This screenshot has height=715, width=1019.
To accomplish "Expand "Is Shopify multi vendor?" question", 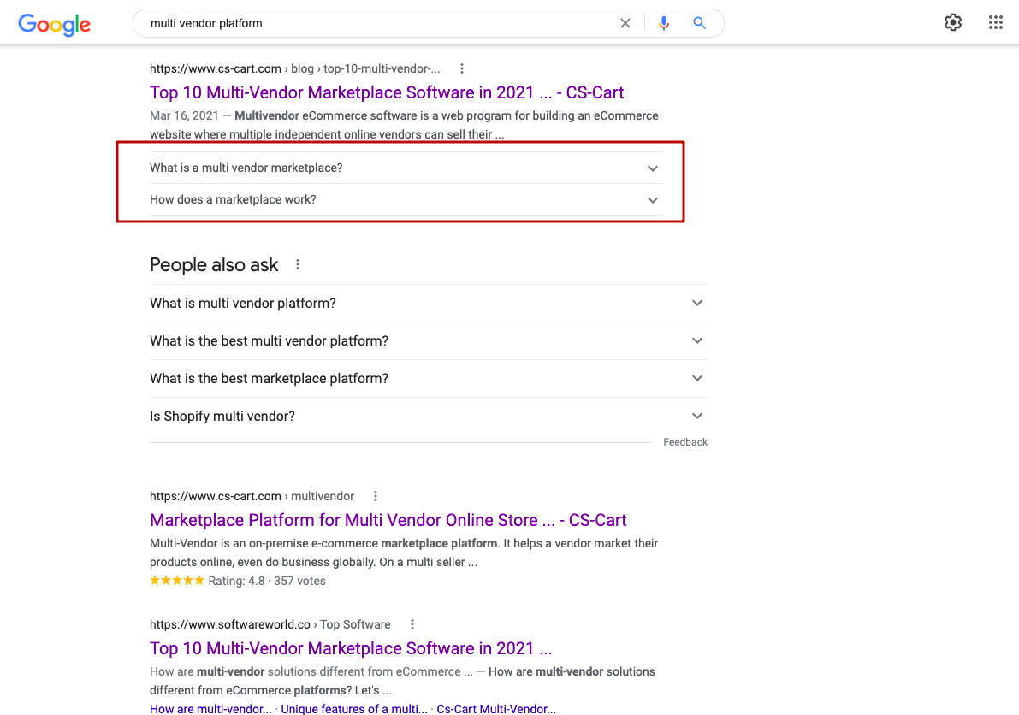I will [697, 417].
